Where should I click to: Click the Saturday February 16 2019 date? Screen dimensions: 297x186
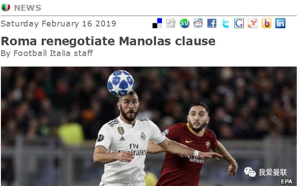(58, 24)
